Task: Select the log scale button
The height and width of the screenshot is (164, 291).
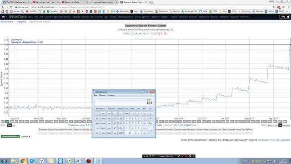Action: point(14,125)
